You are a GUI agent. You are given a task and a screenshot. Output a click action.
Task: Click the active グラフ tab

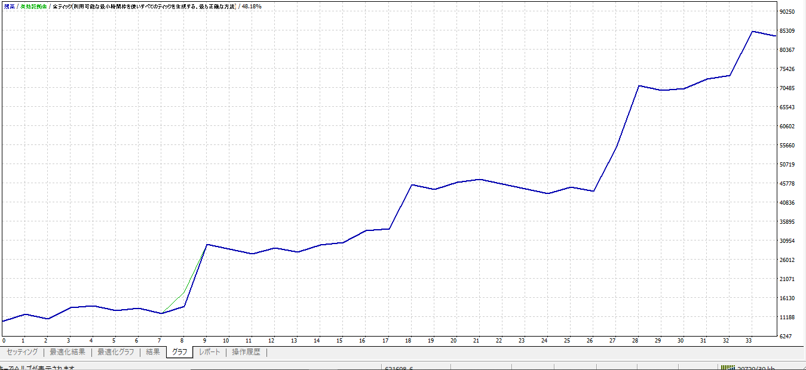coord(180,352)
